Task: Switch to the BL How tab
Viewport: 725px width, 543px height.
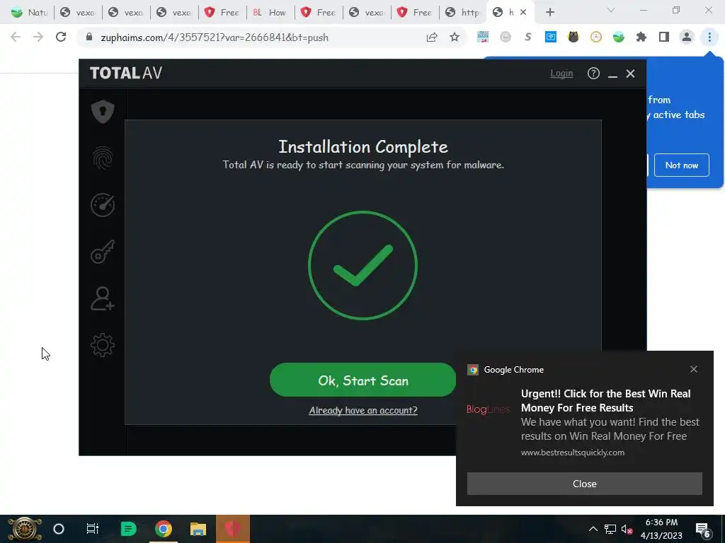Action: [270, 13]
